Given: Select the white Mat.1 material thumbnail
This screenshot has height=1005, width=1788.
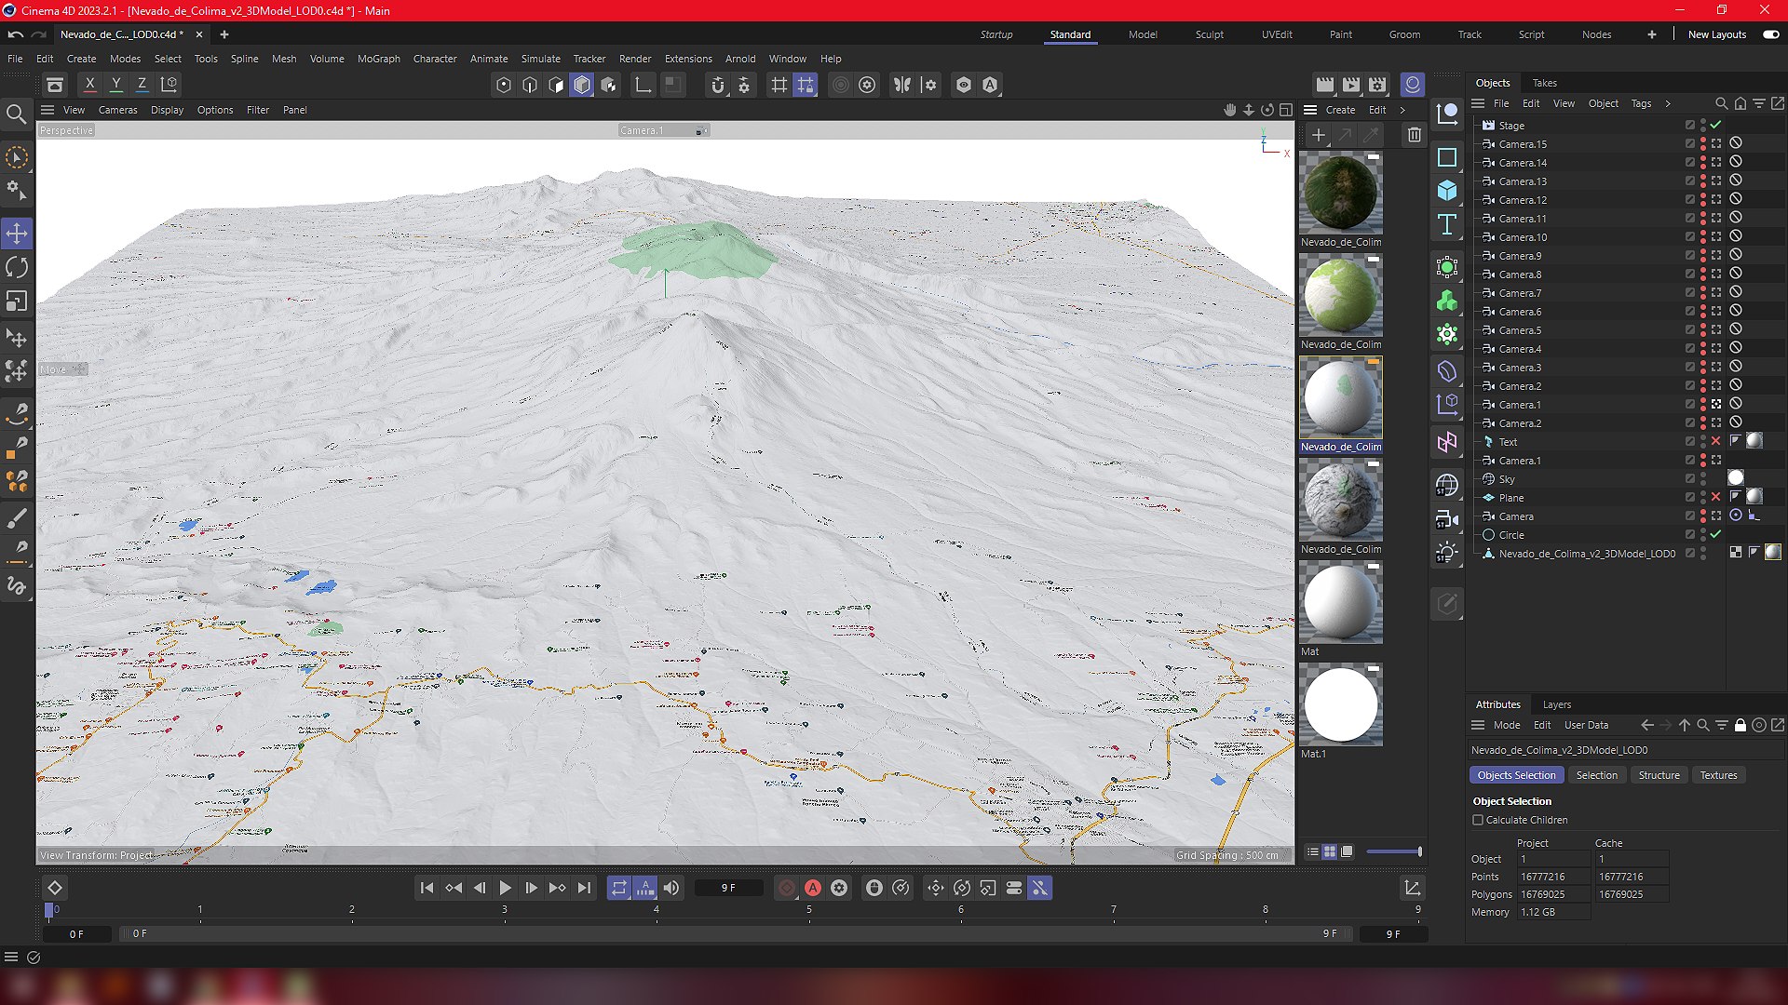Looking at the screenshot, I should pos(1341,704).
